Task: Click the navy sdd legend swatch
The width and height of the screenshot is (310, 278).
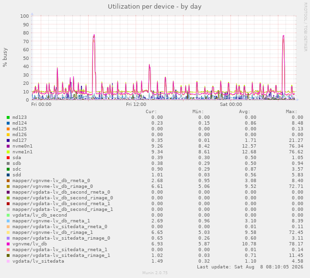Action: pos(8,175)
